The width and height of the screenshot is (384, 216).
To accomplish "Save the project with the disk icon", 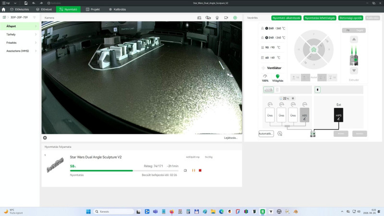I will click(26, 3).
